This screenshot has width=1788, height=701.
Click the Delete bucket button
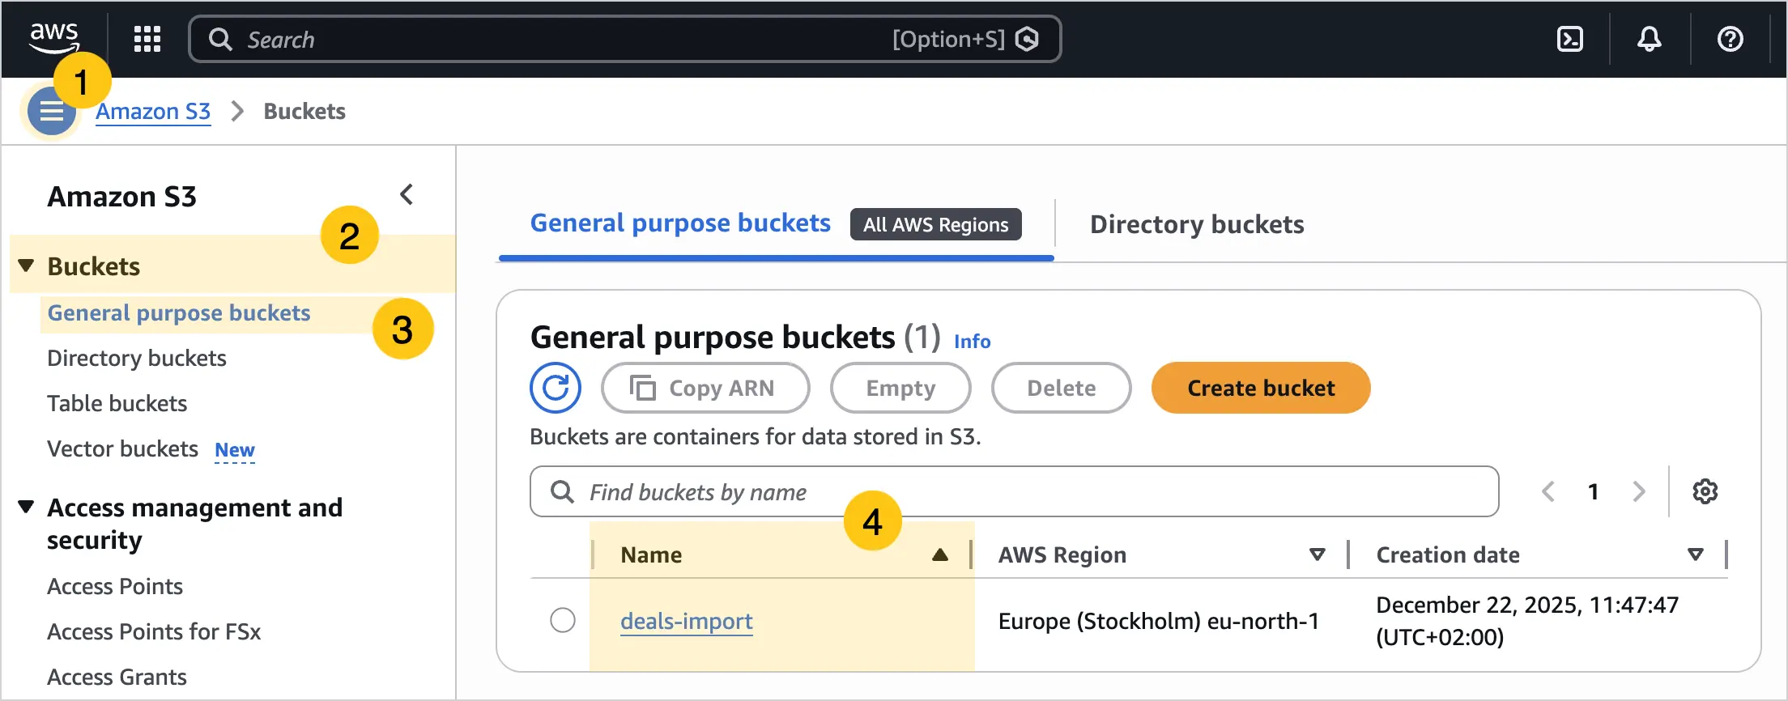coord(1061,388)
